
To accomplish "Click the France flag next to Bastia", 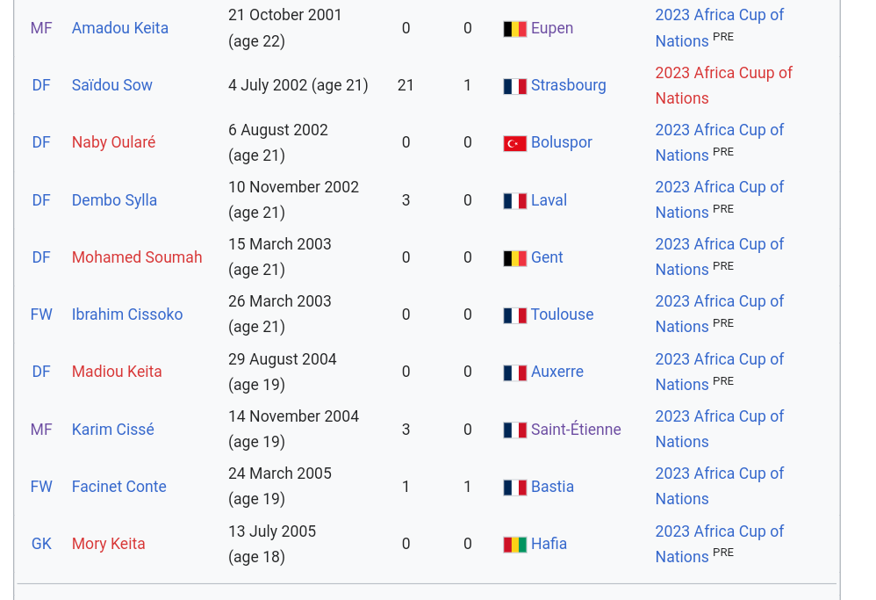I will click(514, 488).
